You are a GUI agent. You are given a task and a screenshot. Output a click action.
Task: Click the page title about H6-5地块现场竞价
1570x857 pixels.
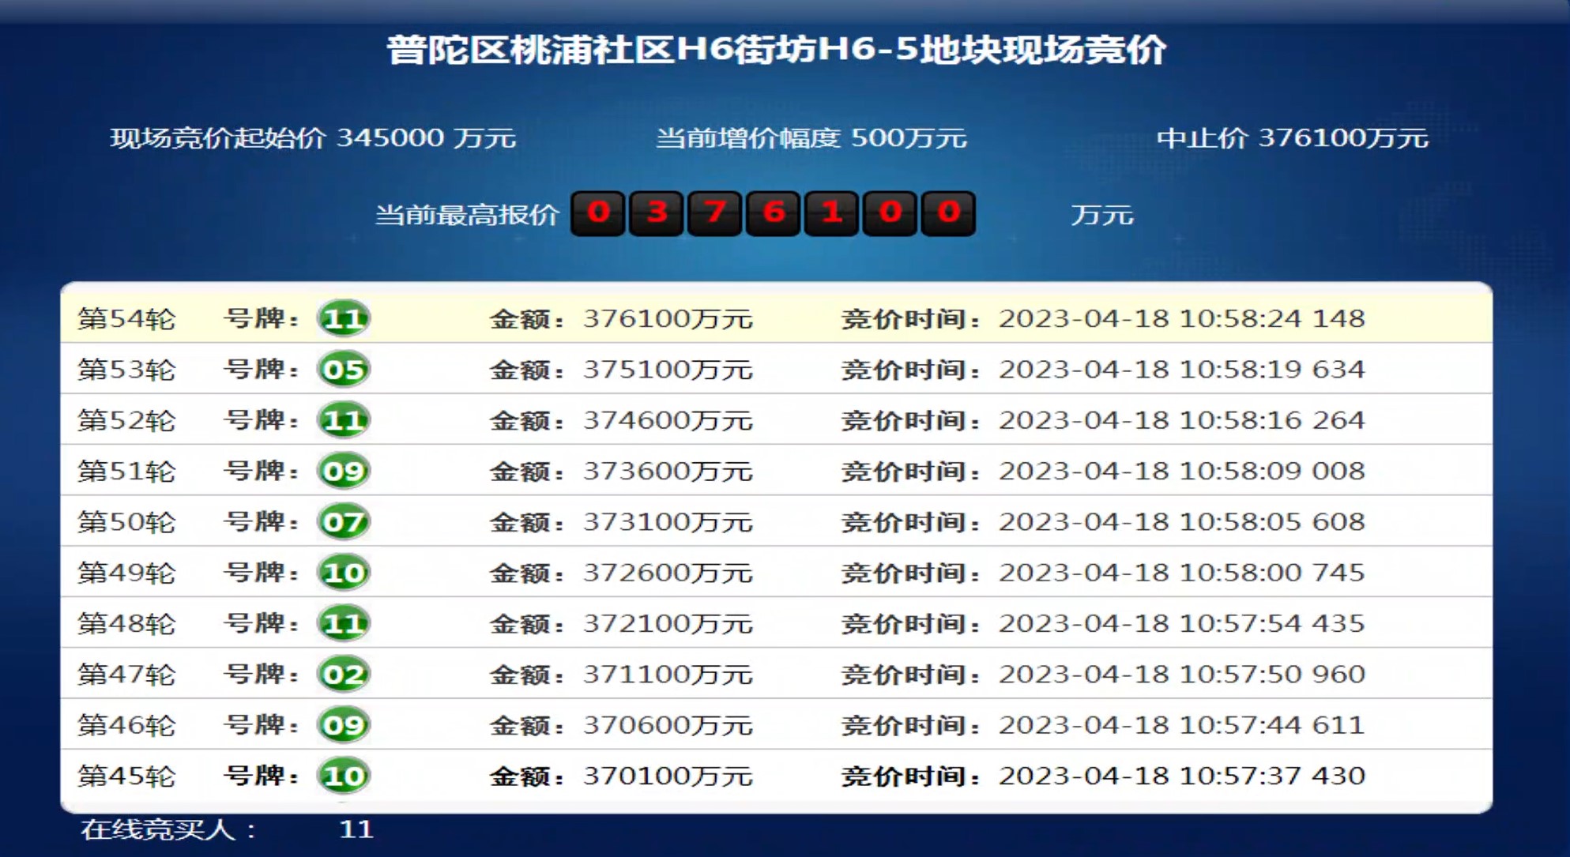click(776, 51)
